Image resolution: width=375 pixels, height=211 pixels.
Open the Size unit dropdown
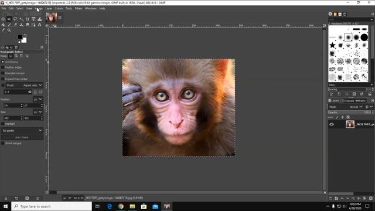pyautogui.click(x=37, y=112)
